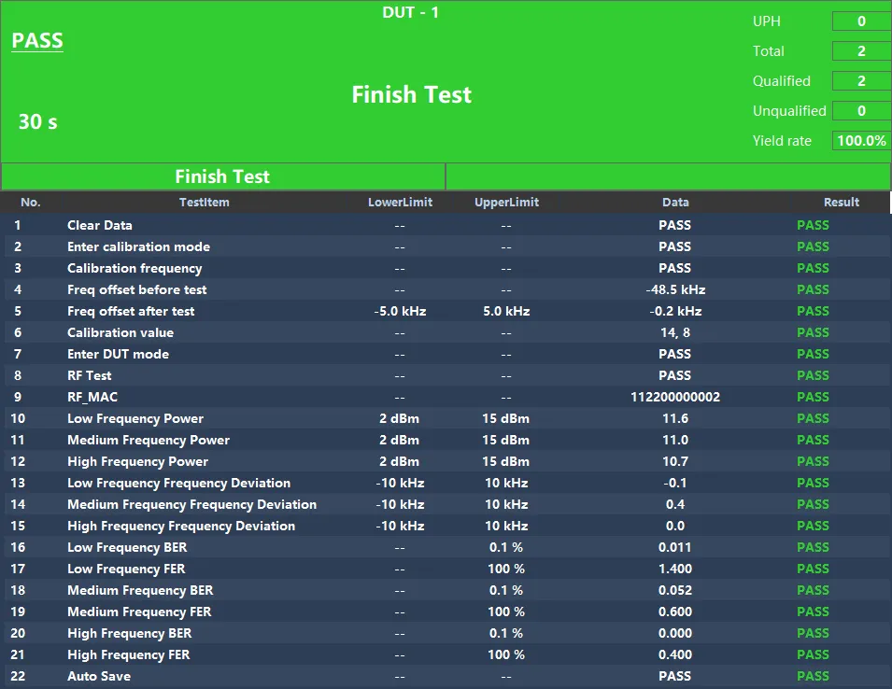
Task: Select the Calibration value test item
Action: point(120,332)
